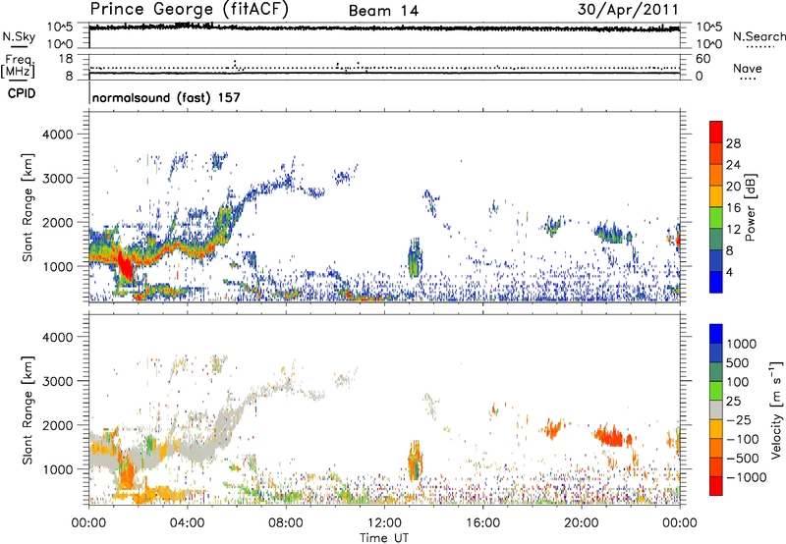Click the 'Nave' legend label
Screen dimensions: 786x544
pos(748,68)
